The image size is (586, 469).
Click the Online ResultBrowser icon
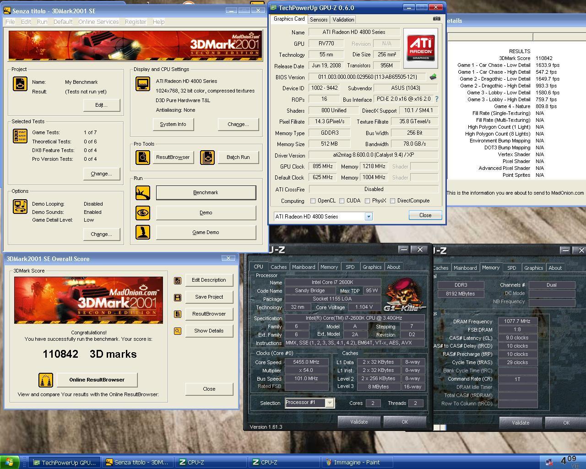pos(45,380)
